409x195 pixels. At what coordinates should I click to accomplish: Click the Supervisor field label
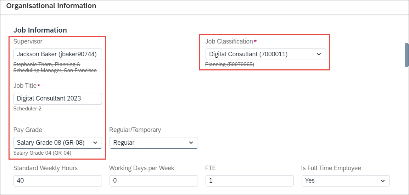click(28, 41)
